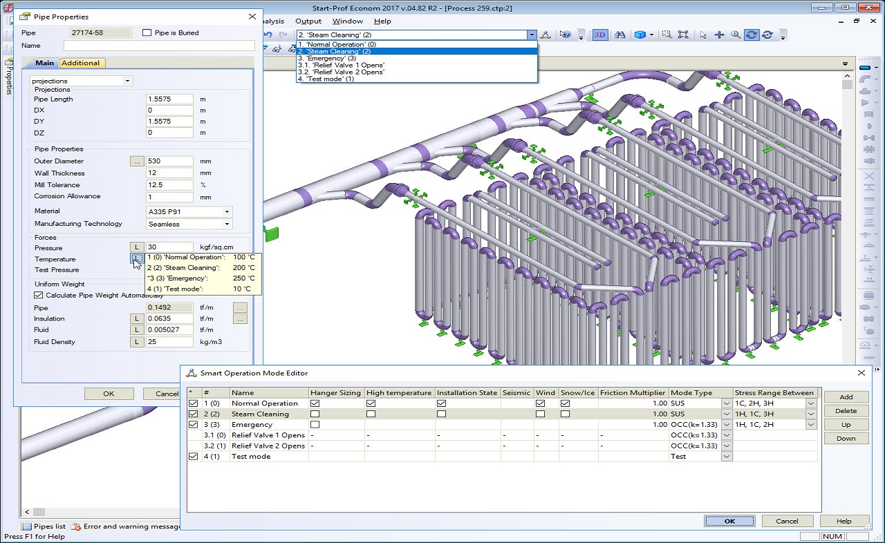
Task: Click the valve bow-tie icon in right toolbar
Action: 868,138
